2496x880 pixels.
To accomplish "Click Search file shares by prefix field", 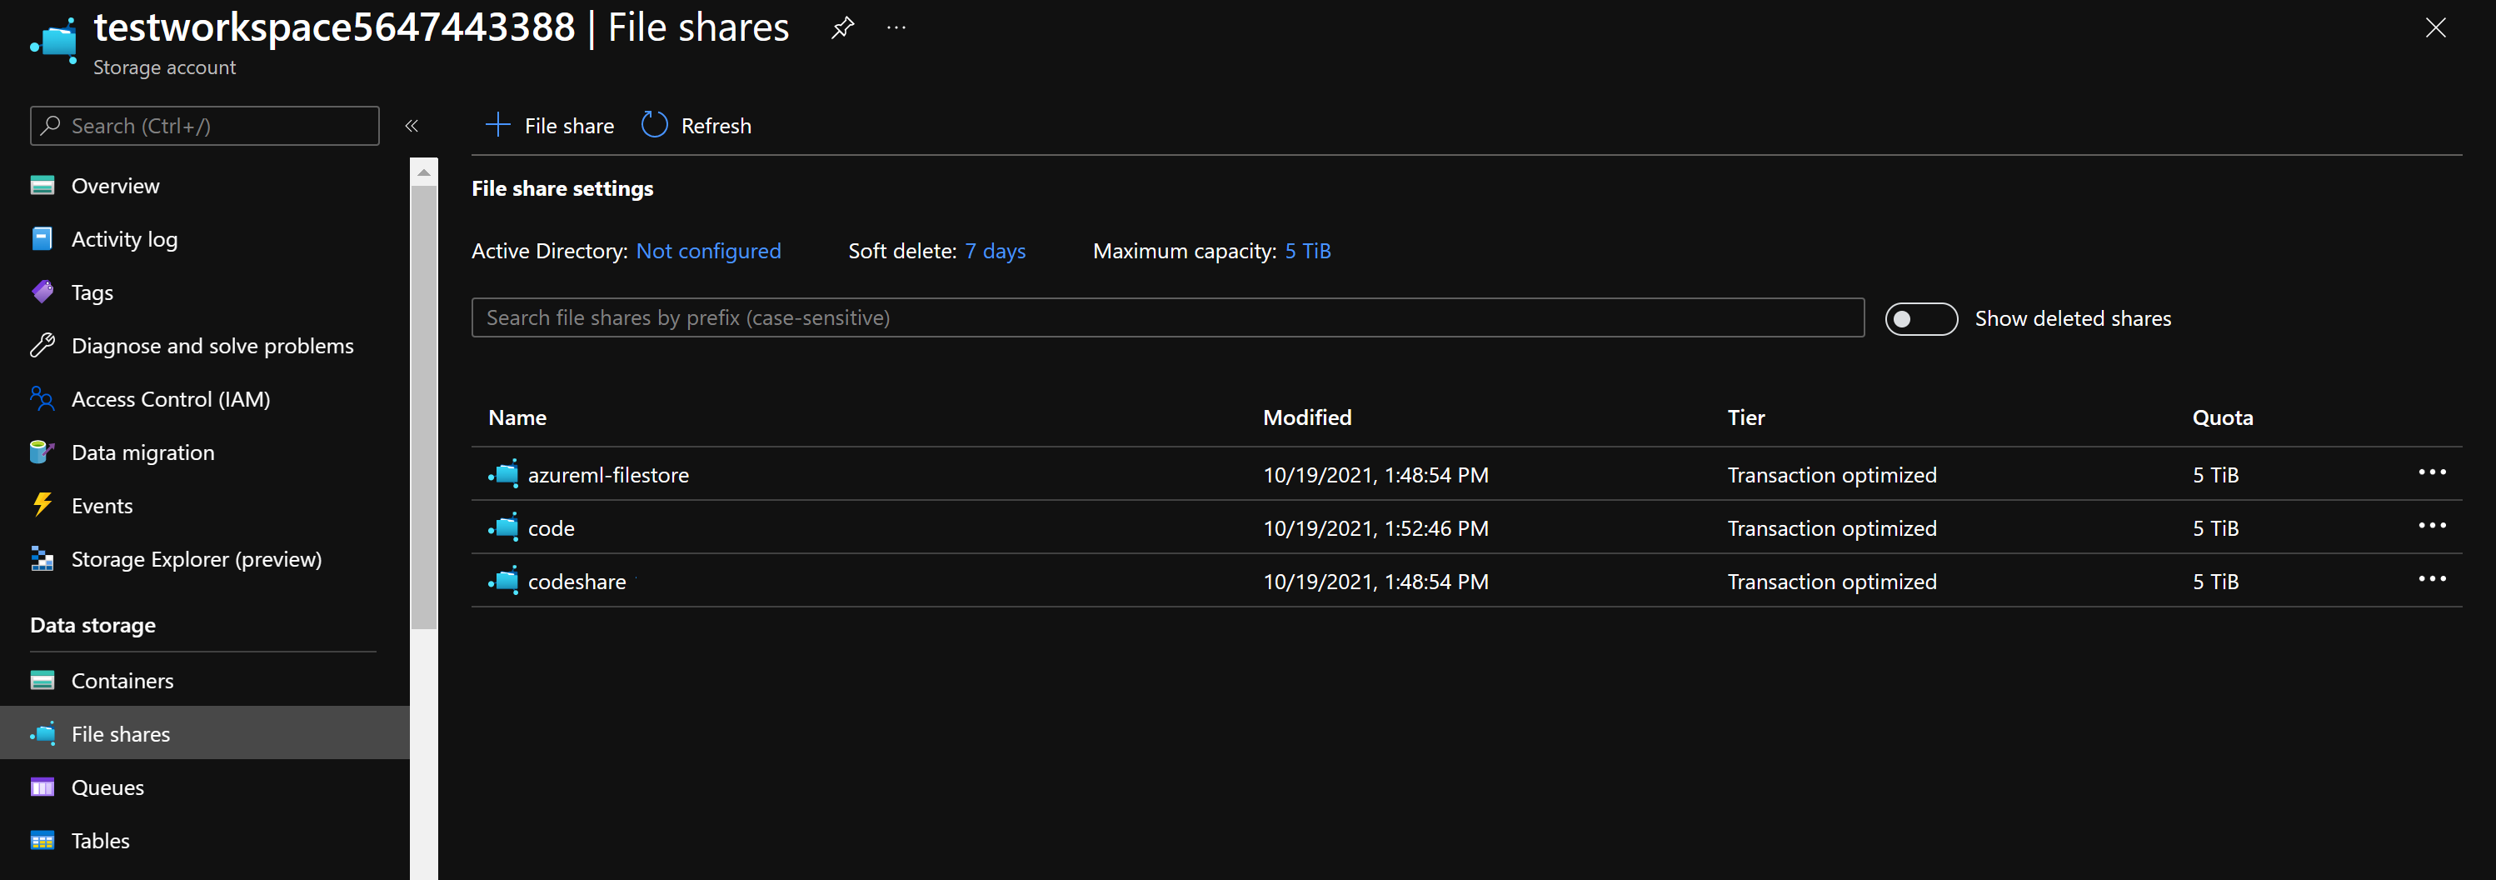I will 1167,317.
